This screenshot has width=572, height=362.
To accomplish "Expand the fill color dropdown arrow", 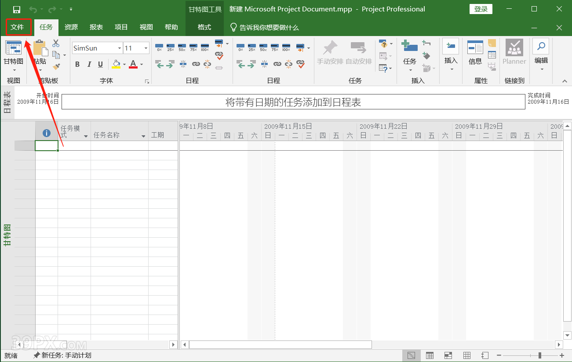I will 124,65.
